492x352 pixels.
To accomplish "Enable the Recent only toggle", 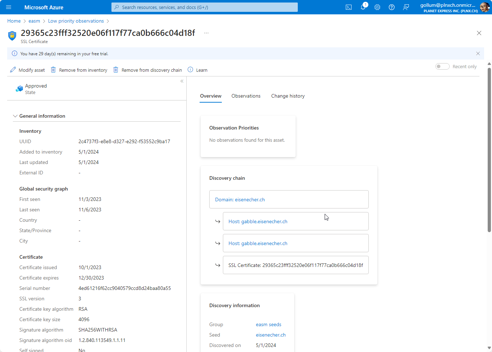I will 442,66.
